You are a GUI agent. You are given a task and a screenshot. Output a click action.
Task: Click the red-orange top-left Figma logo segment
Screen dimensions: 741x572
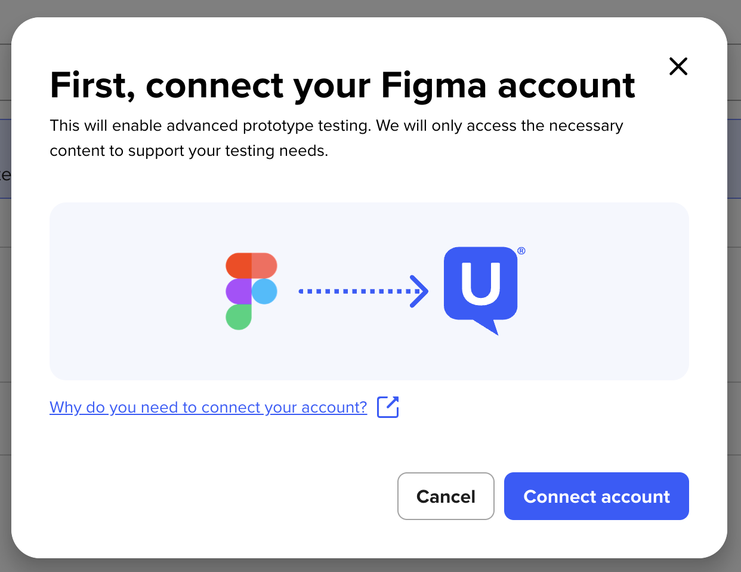(239, 266)
